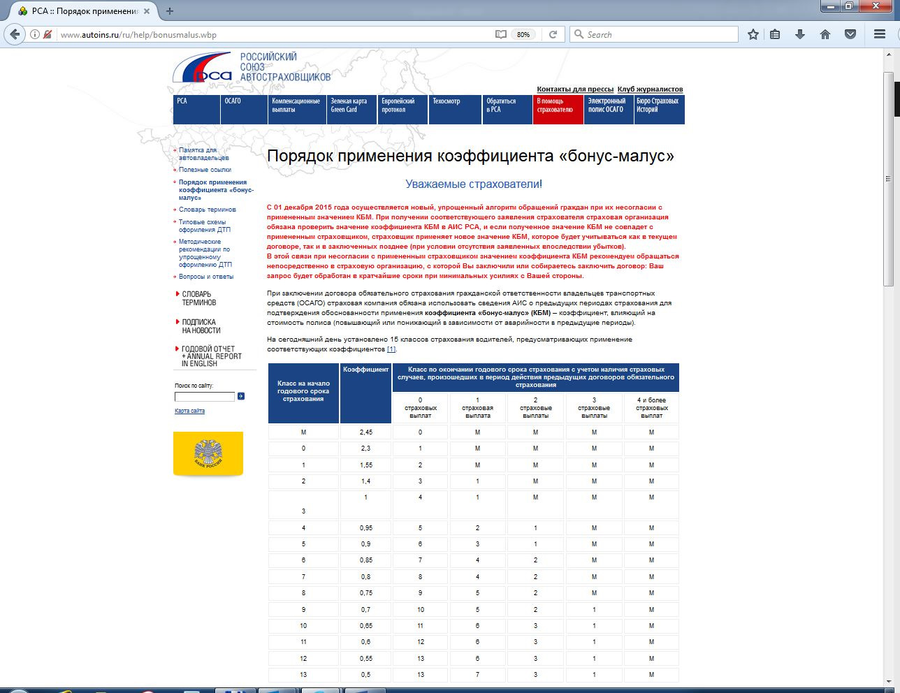Close the РСА browser tab
900x693 pixels.
[146, 11]
